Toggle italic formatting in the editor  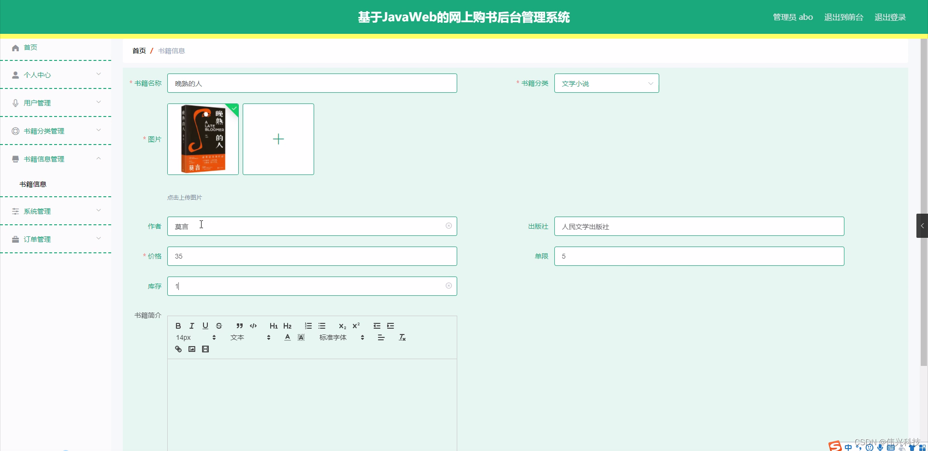click(191, 326)
